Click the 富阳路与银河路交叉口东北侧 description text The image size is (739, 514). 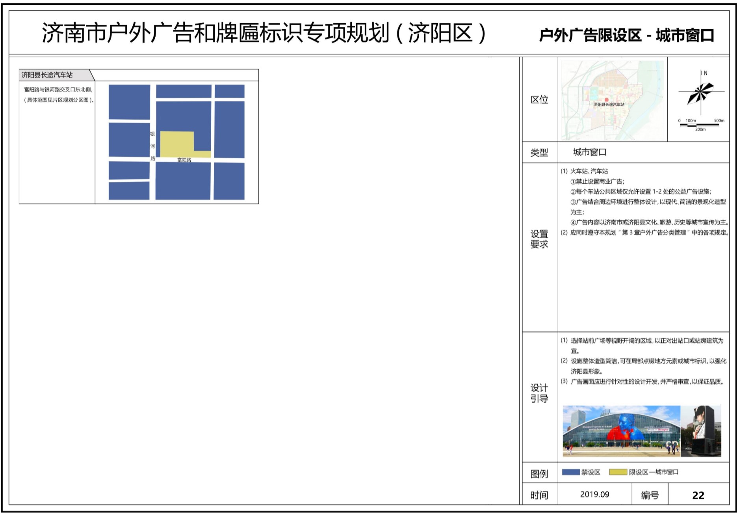coord(58,90)
